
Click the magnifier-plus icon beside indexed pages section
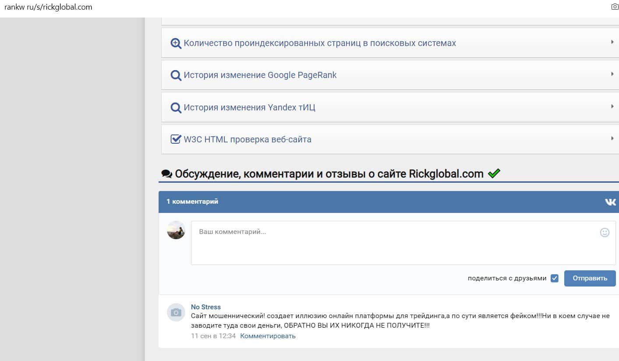[x=176, y=43]
